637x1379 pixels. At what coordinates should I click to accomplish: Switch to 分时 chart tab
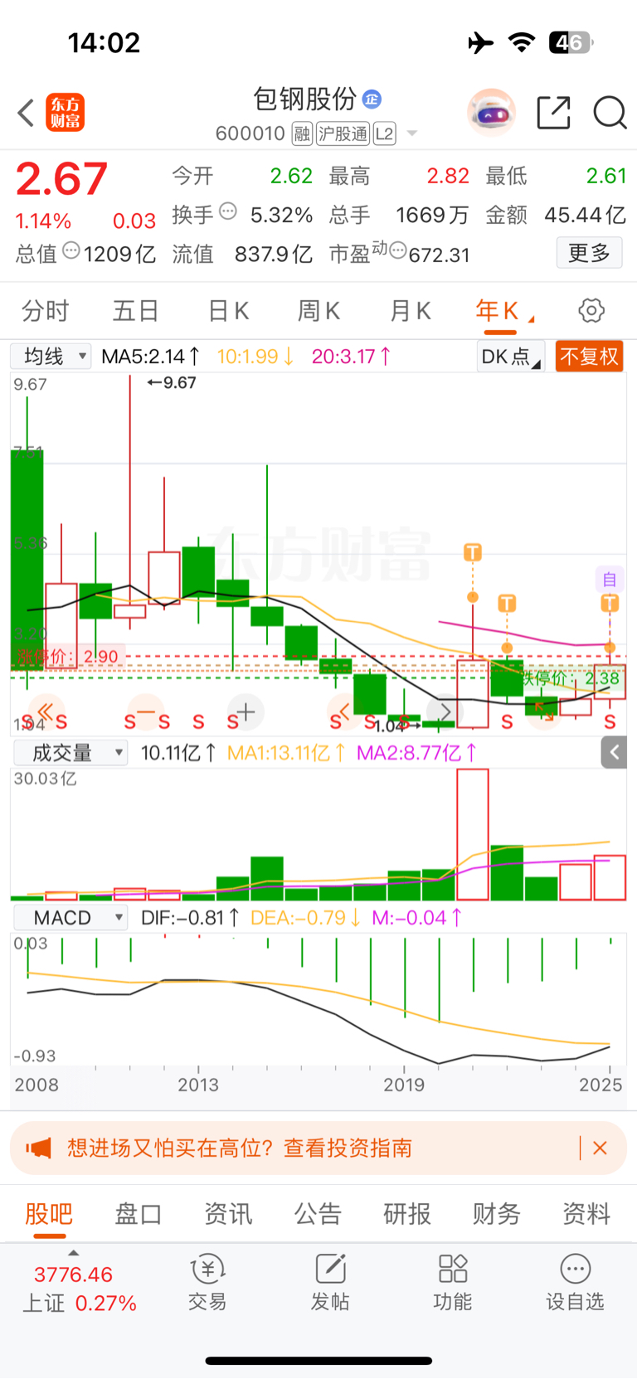tap(46, 311)
